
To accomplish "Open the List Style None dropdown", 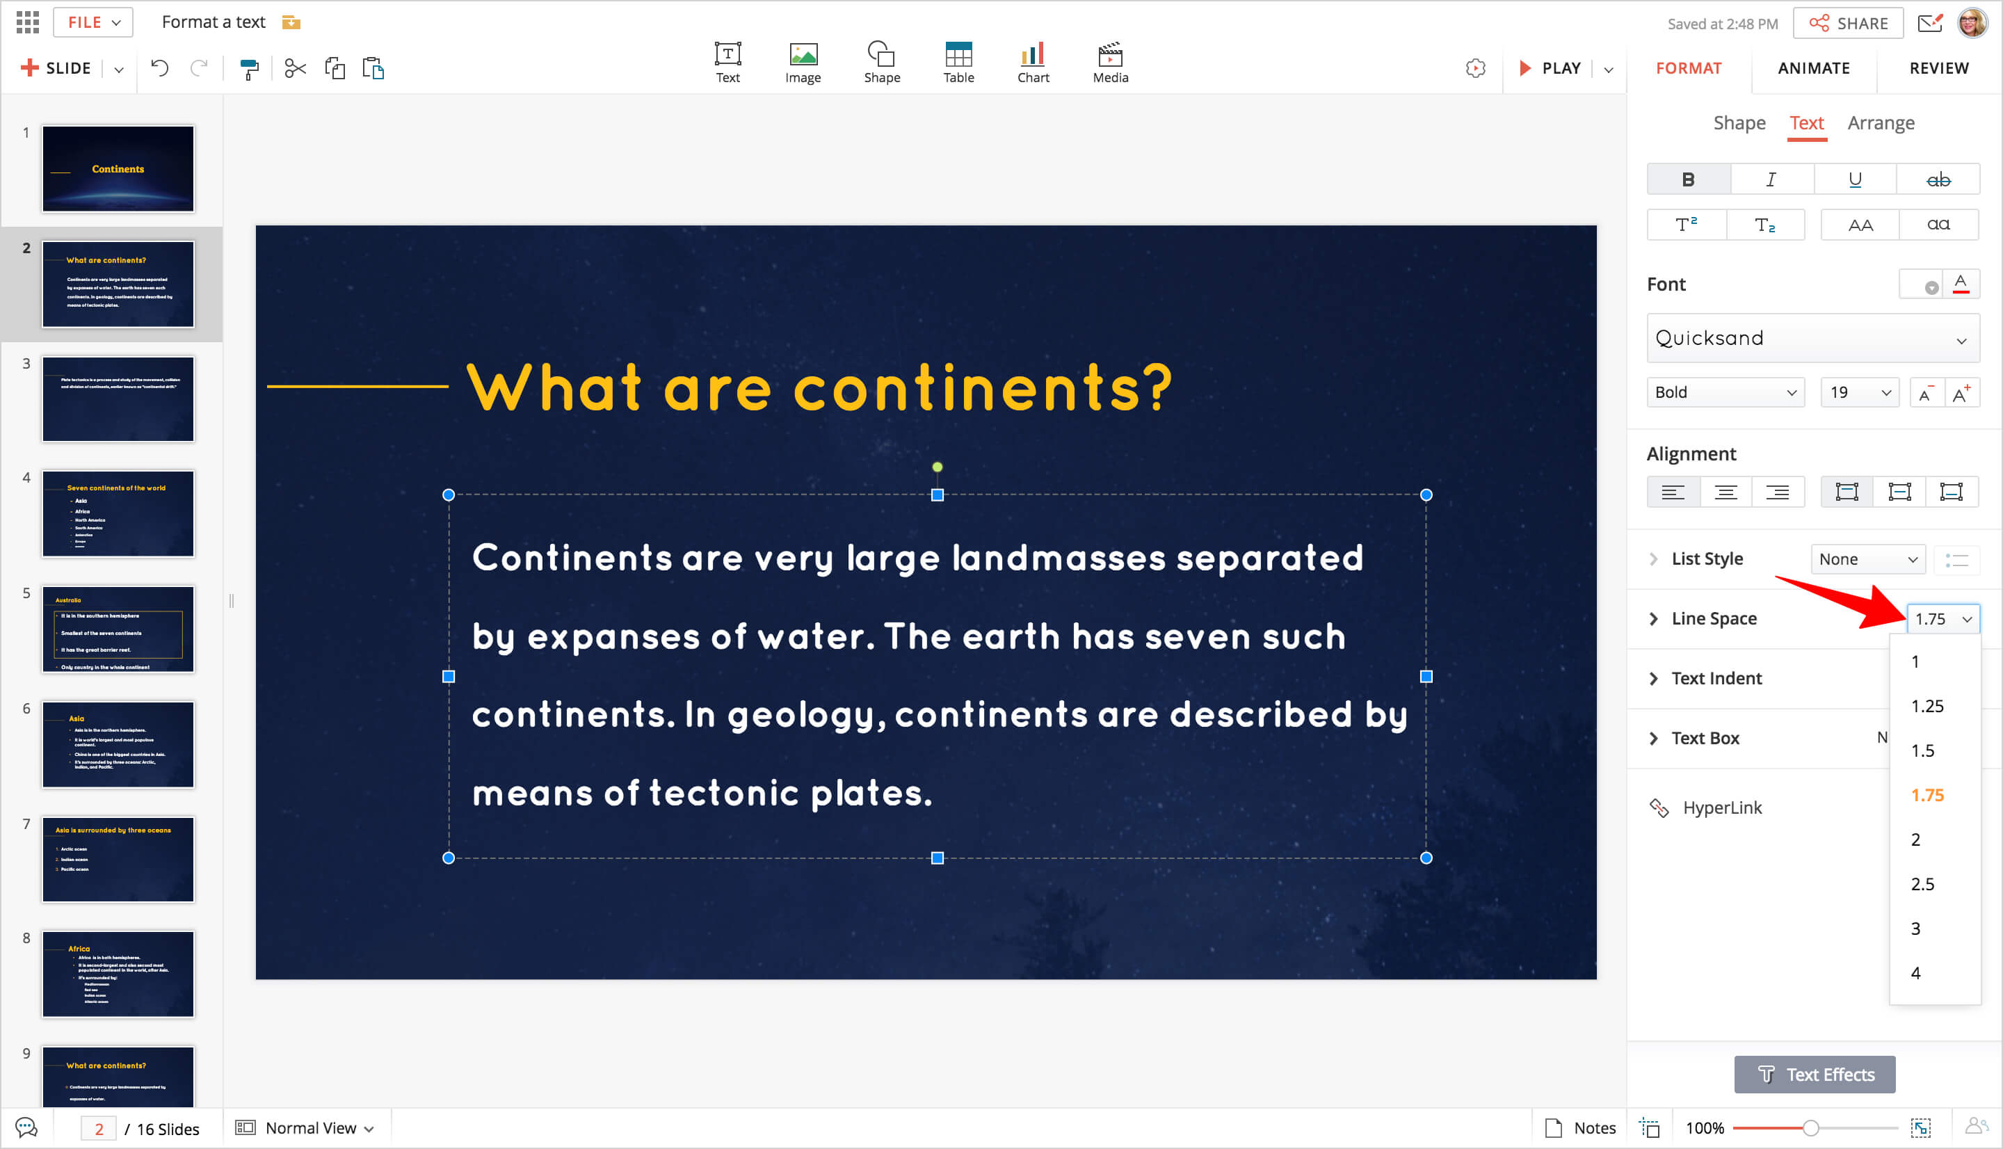I will (1867, 559).
